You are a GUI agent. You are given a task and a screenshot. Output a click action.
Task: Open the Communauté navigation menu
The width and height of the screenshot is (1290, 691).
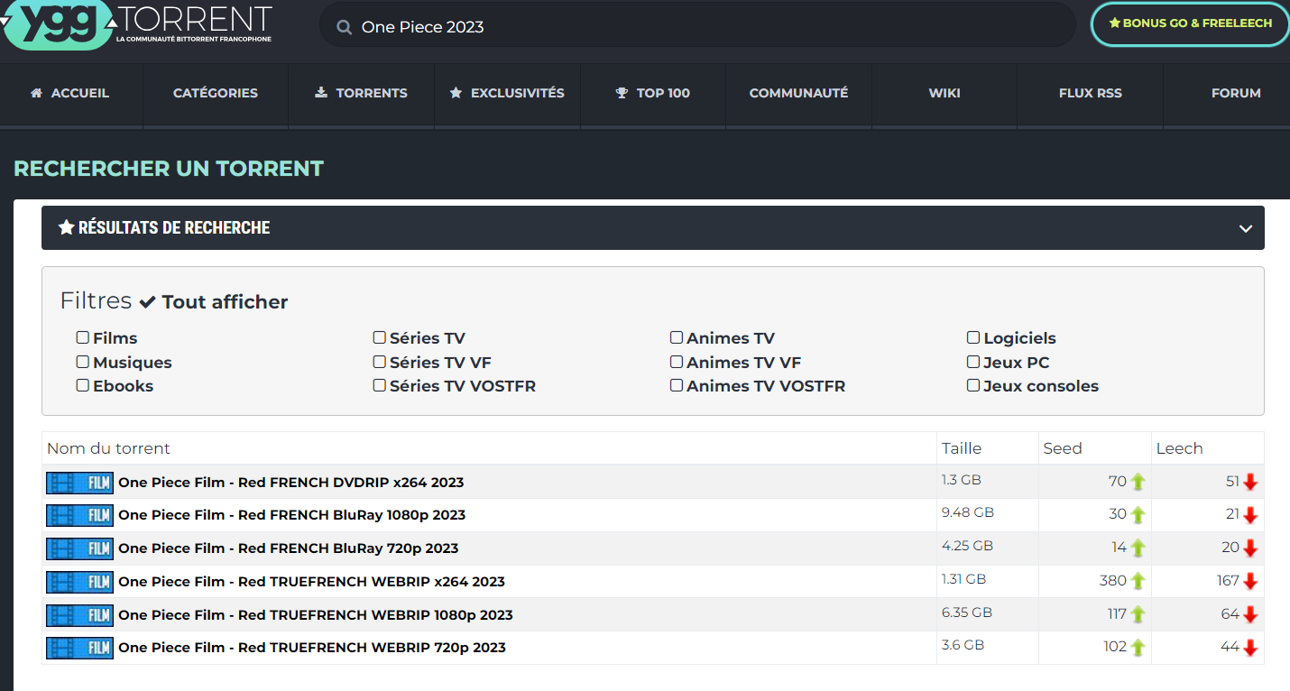pyautogui.click(x=798, y=93)
